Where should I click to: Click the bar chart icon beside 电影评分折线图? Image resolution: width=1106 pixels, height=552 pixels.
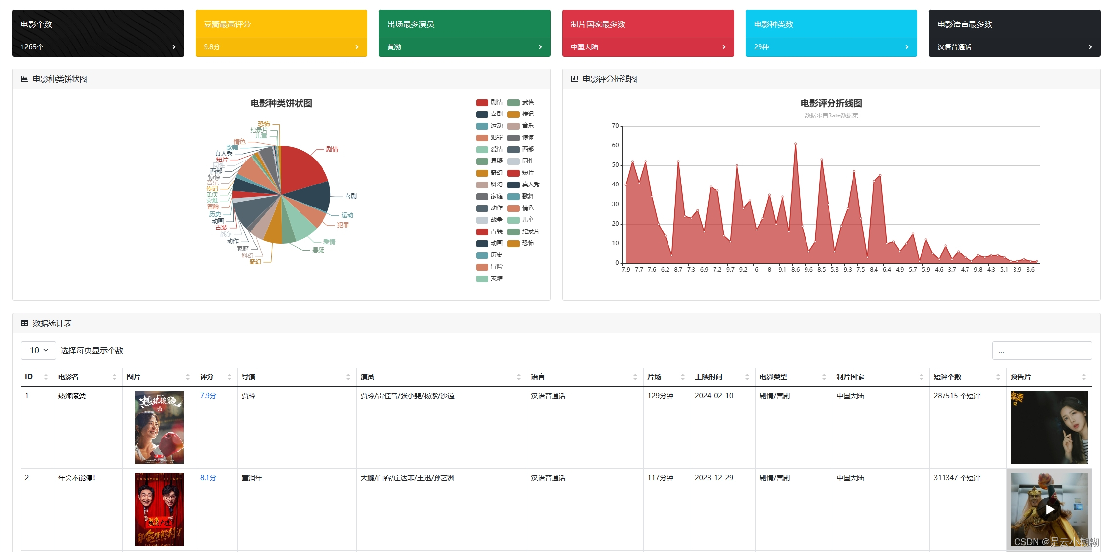point(574,79)
